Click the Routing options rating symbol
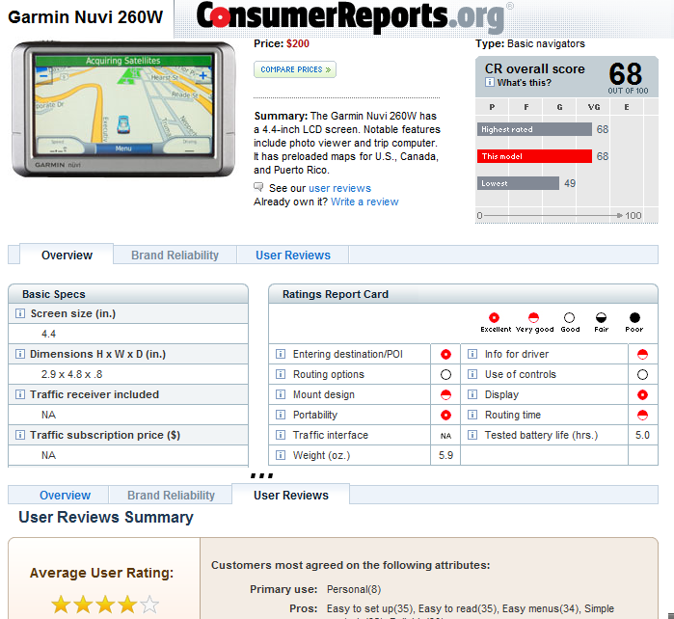674x619 pixels. point(445,374)
